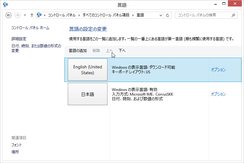Open 詳細設定 link
Image resolution: width=244 pixels, height=163 pixels.
point(19,39)
